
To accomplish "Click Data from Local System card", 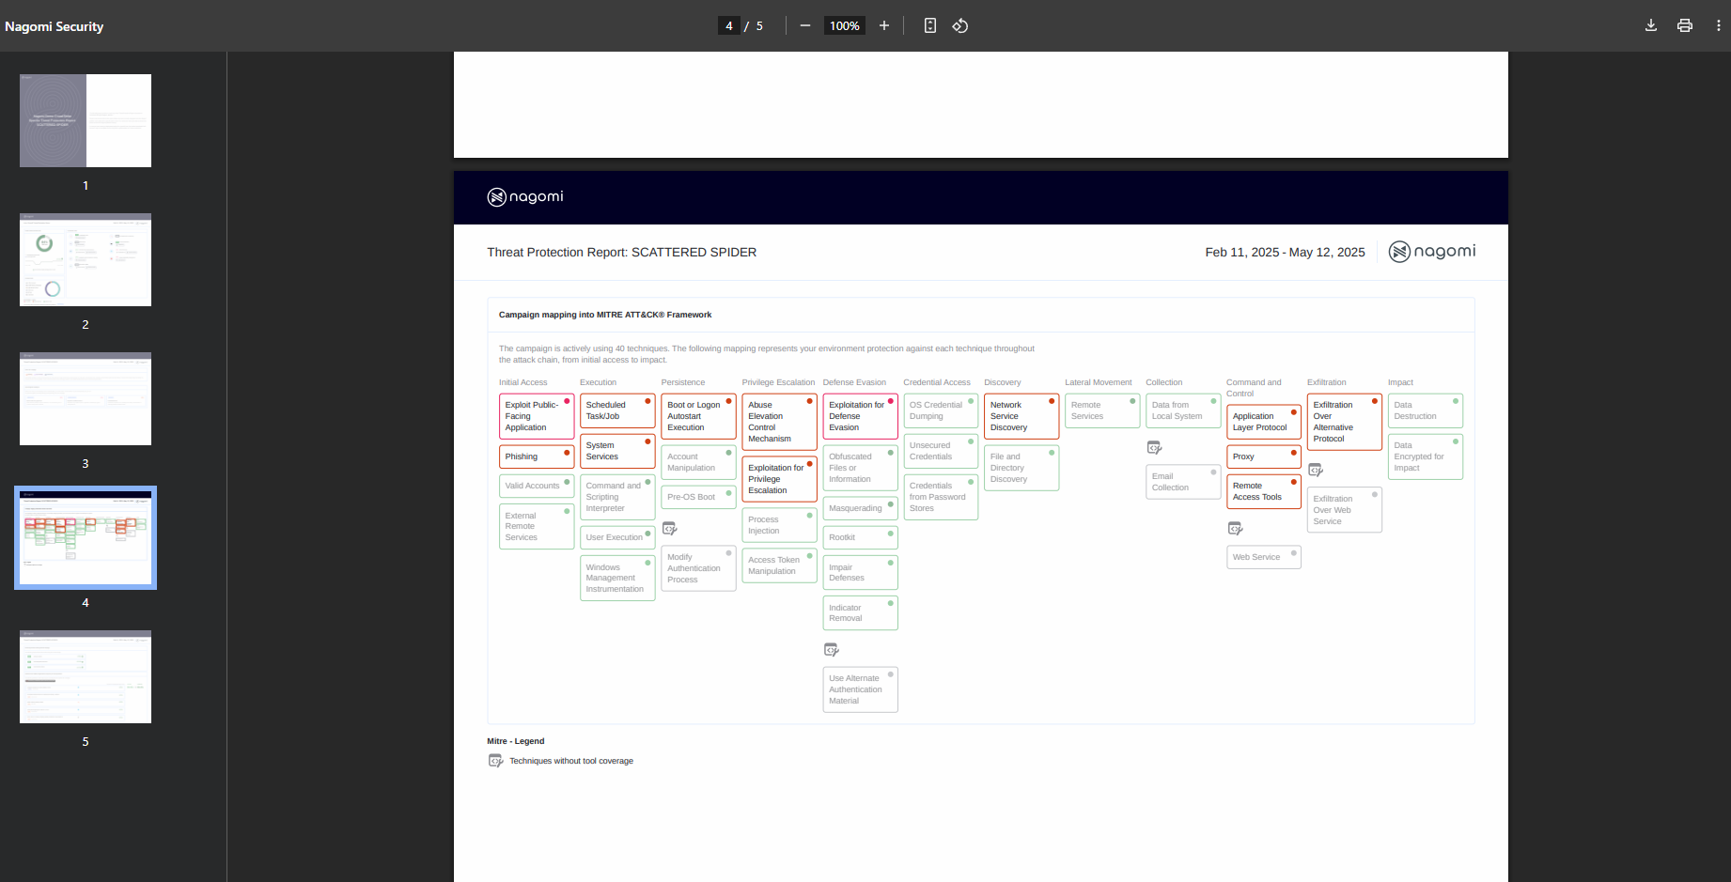I will 1183,410.
